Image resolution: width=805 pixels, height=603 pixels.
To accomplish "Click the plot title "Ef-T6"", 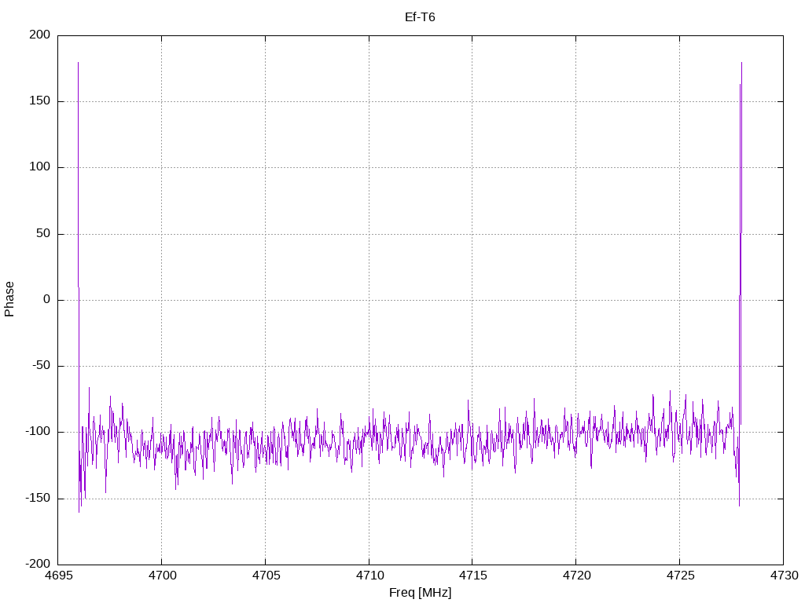I will [x=420, y=17].
